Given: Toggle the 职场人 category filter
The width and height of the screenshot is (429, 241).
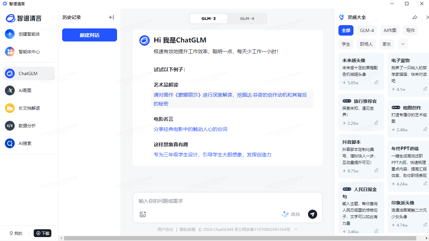Looking at the screenshot, I should click(366, 44).
